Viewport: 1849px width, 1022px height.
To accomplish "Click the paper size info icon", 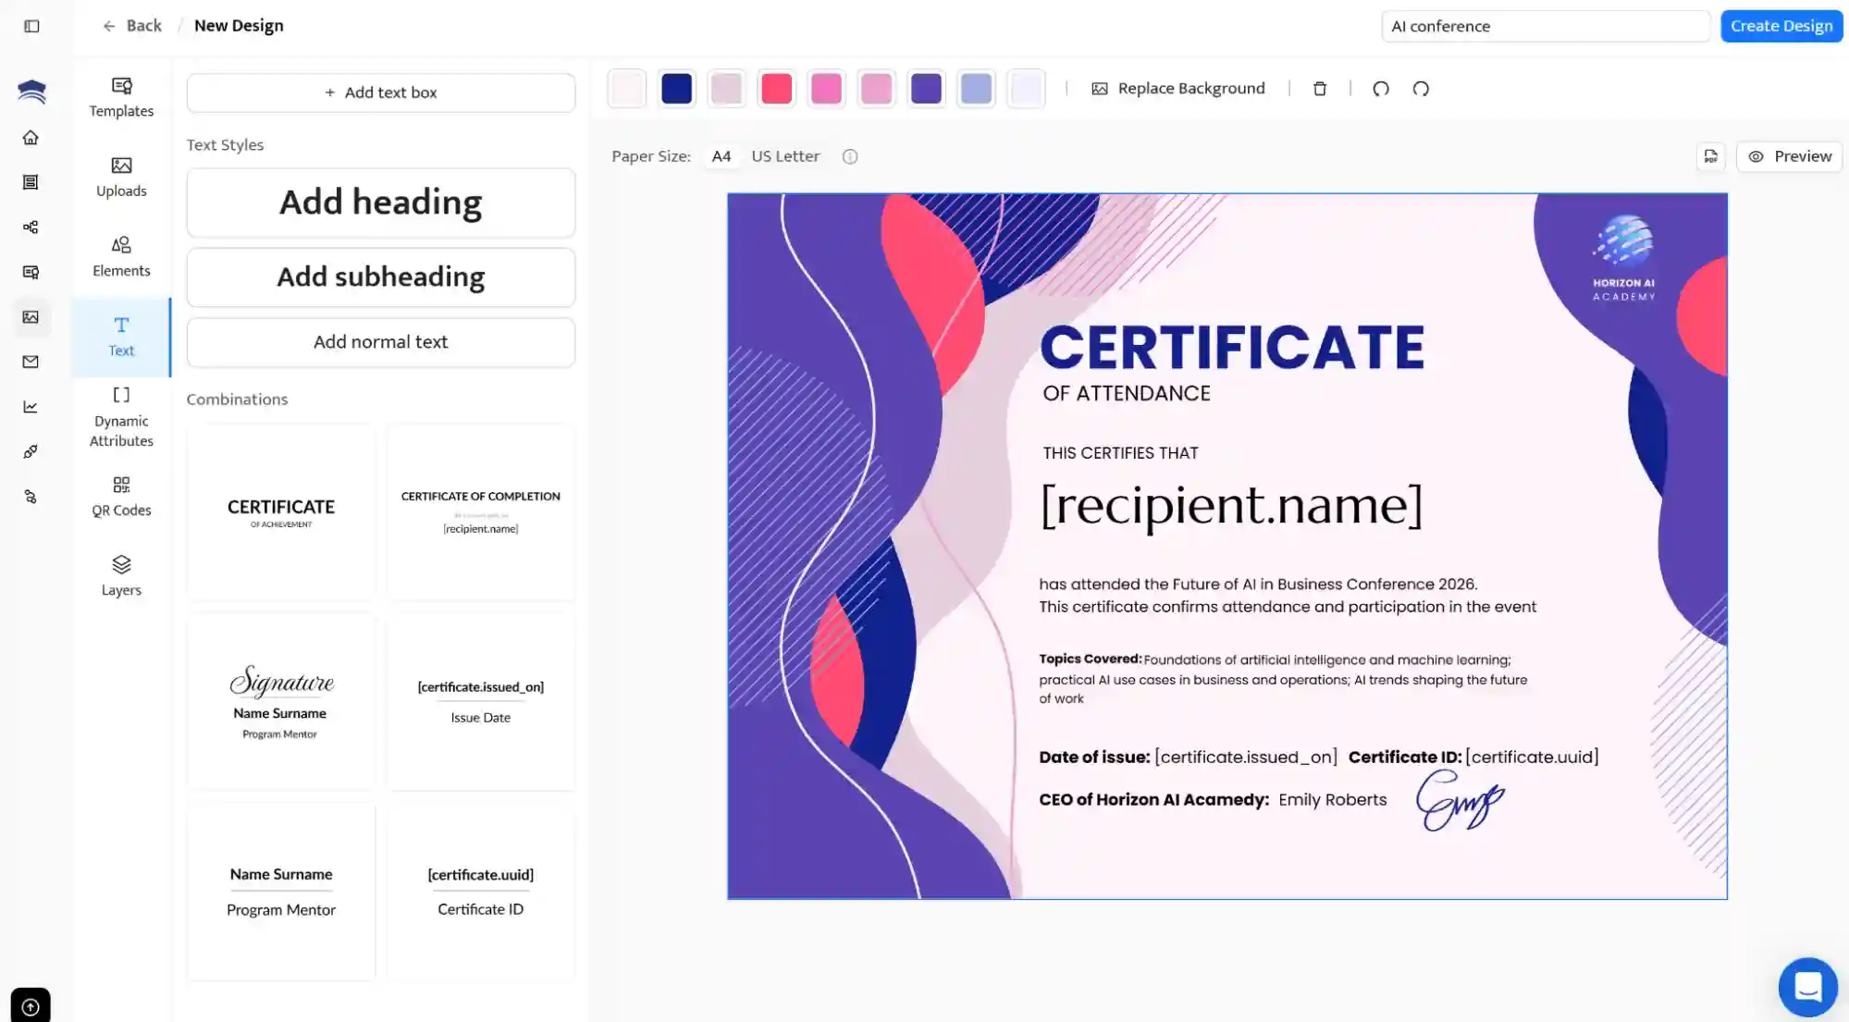I will click(849, 156).
